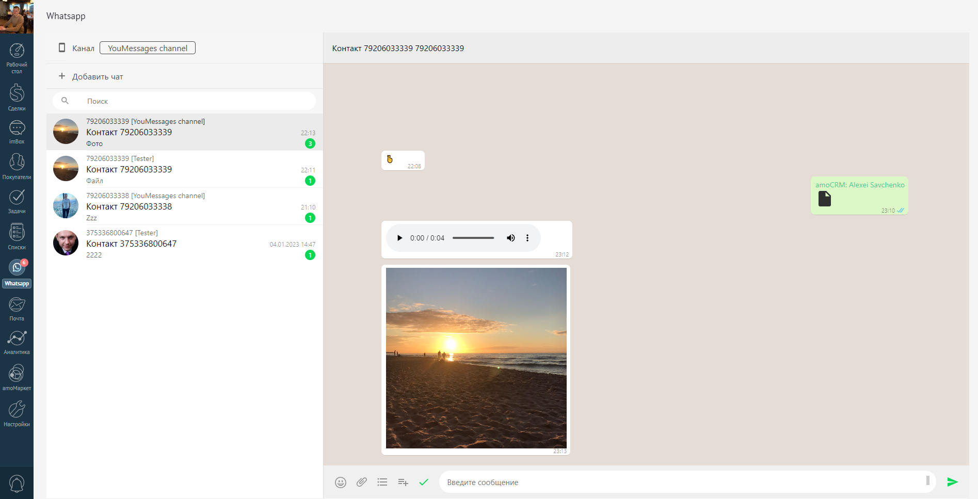
Task: Click the search magnifier icon
Action: pos(65,101)
